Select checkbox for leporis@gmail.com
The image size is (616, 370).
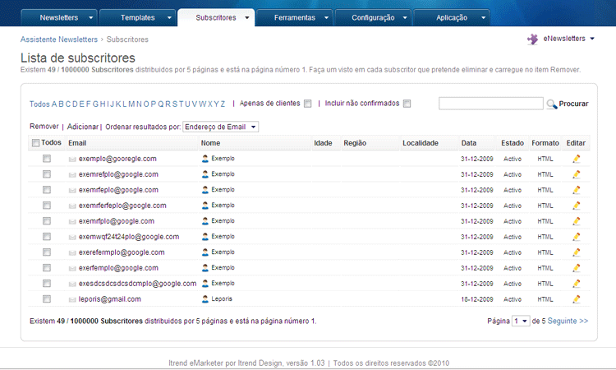47,298
